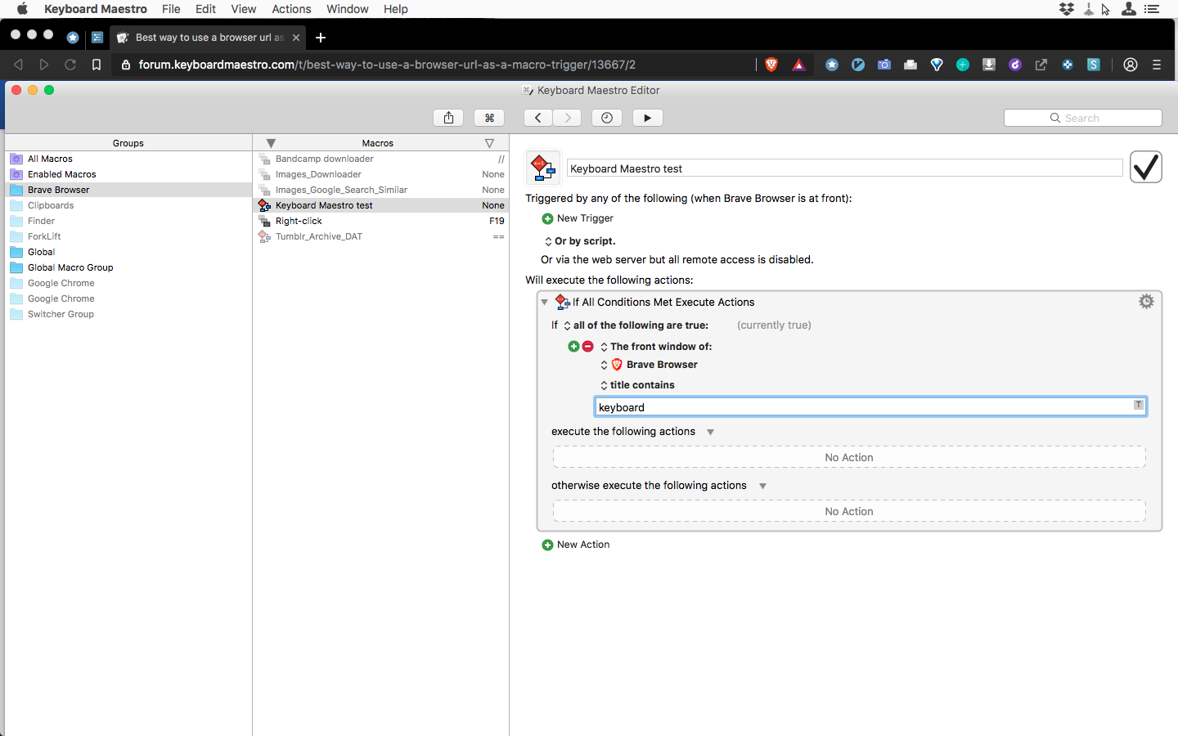
Task: Click the token insert T button
Action: [1138, 406]
